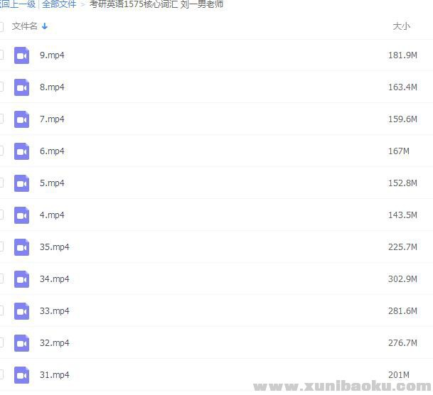Toggle the select-all checkbox in header
Viewport: 433px width, 395px height.
pos(1,26)
